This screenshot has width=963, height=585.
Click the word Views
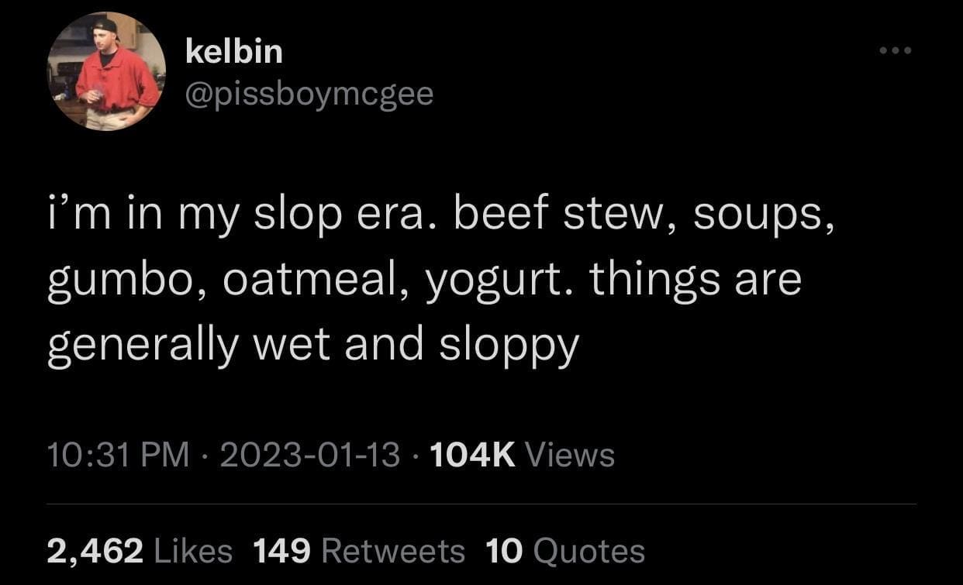click(x=570, y=454)
